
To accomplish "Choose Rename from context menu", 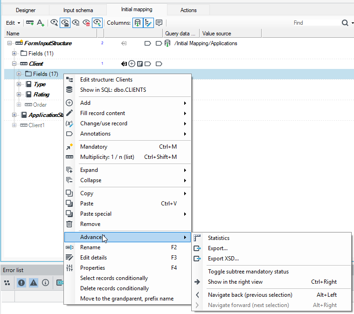I will (x=127, y=247).
